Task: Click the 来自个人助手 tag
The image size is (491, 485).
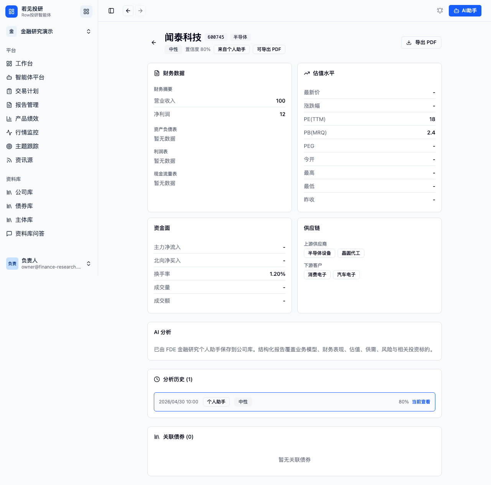Action: pos(232,49)
